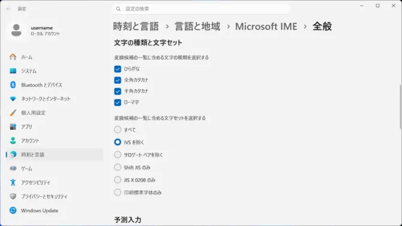Screen dimensions: 402x226
Task: Minimize the Settings window
Action: click(362, 5)
